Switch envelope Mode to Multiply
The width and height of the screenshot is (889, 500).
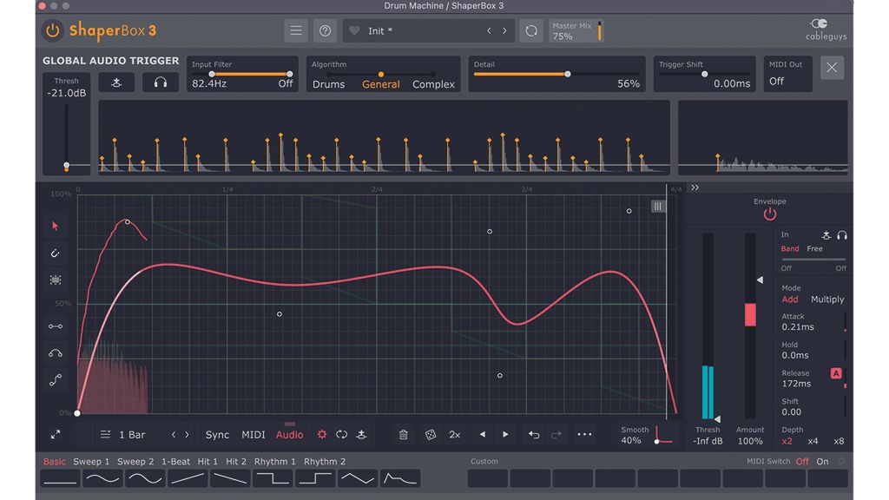tap(826, 299)
